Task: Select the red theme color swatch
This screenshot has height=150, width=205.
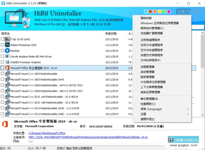Action: click(150, 11)
